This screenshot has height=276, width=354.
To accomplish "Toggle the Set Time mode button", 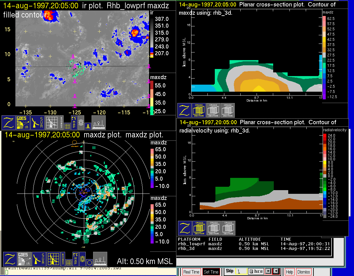I will click(x=211, y=272).
